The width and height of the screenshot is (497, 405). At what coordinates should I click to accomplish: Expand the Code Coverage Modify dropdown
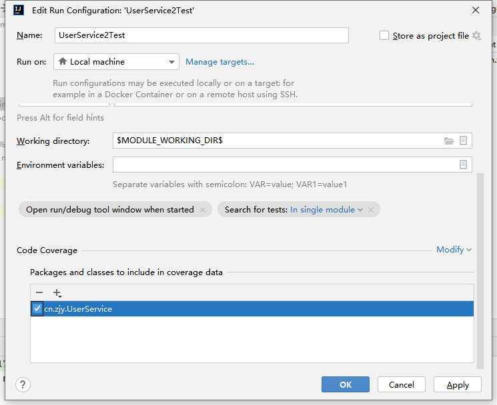coord(454,250)
